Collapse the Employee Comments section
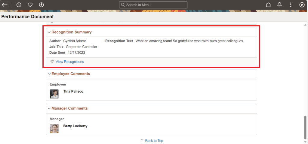 click(49, 74)
